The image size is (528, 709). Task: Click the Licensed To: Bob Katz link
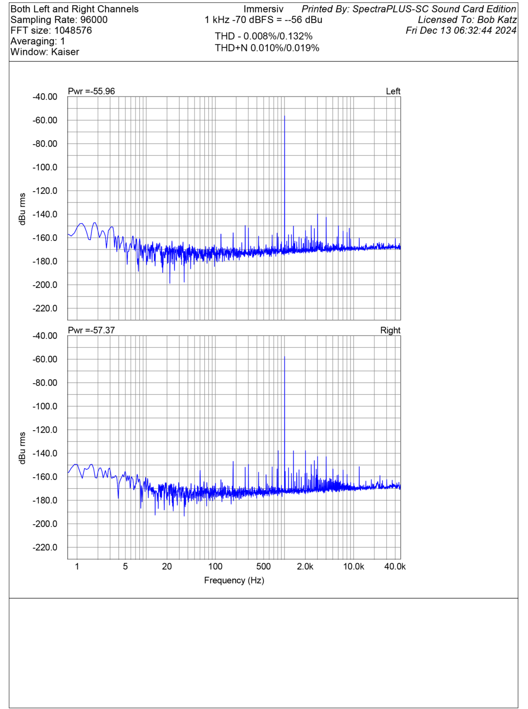click(467, 19)
